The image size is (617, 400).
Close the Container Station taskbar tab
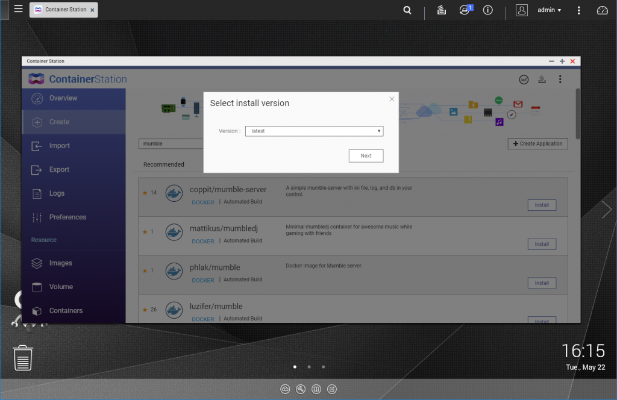point(92,10)
